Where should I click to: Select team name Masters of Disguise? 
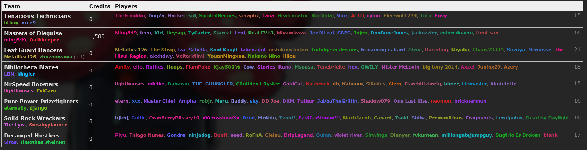(33, 33)
